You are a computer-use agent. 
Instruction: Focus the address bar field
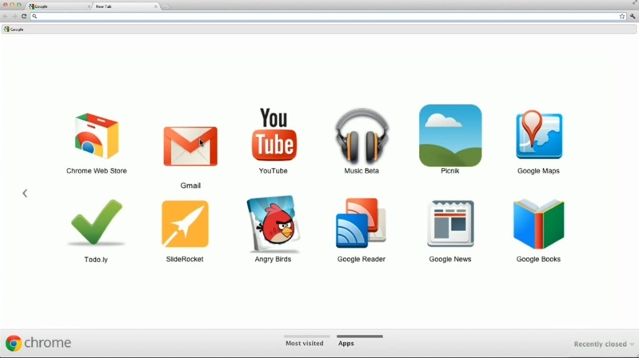(x=328, y=16)
